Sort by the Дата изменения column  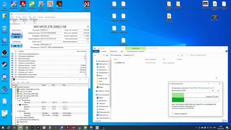(x=151, y=59)
